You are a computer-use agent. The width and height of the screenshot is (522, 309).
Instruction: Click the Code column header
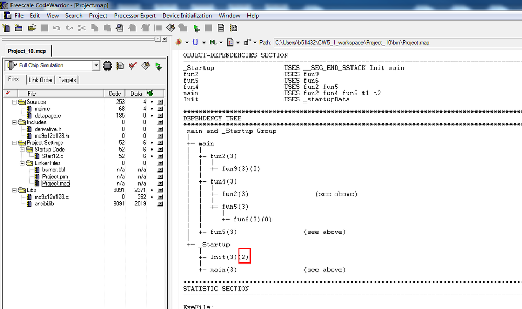pyautogui.click(x=115, y=94)
